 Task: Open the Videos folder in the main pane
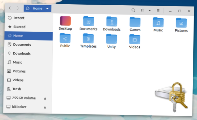[x=135, y=39]
